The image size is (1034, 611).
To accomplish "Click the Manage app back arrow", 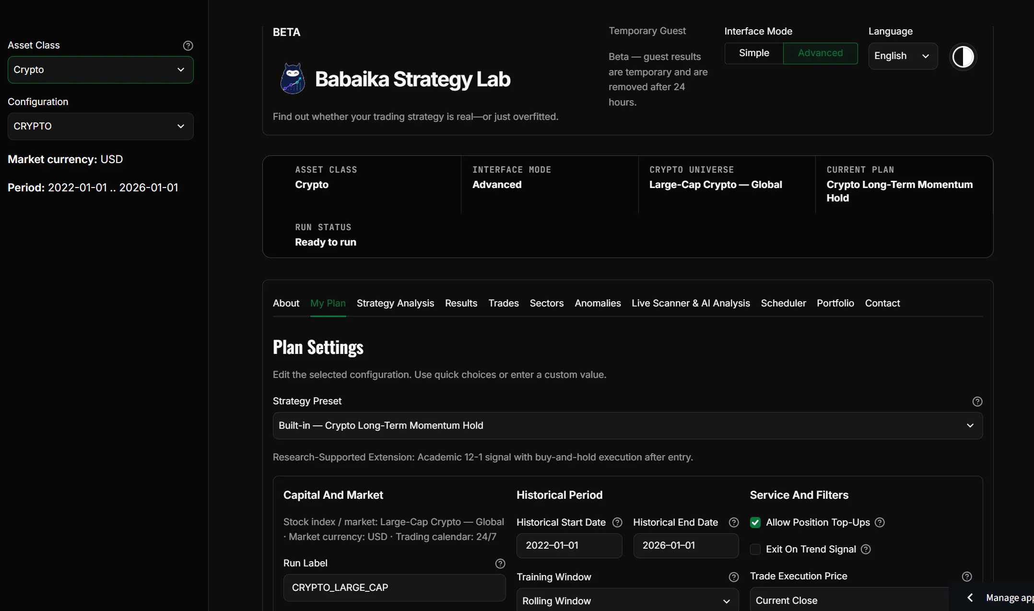I will (x=970, y=598).
